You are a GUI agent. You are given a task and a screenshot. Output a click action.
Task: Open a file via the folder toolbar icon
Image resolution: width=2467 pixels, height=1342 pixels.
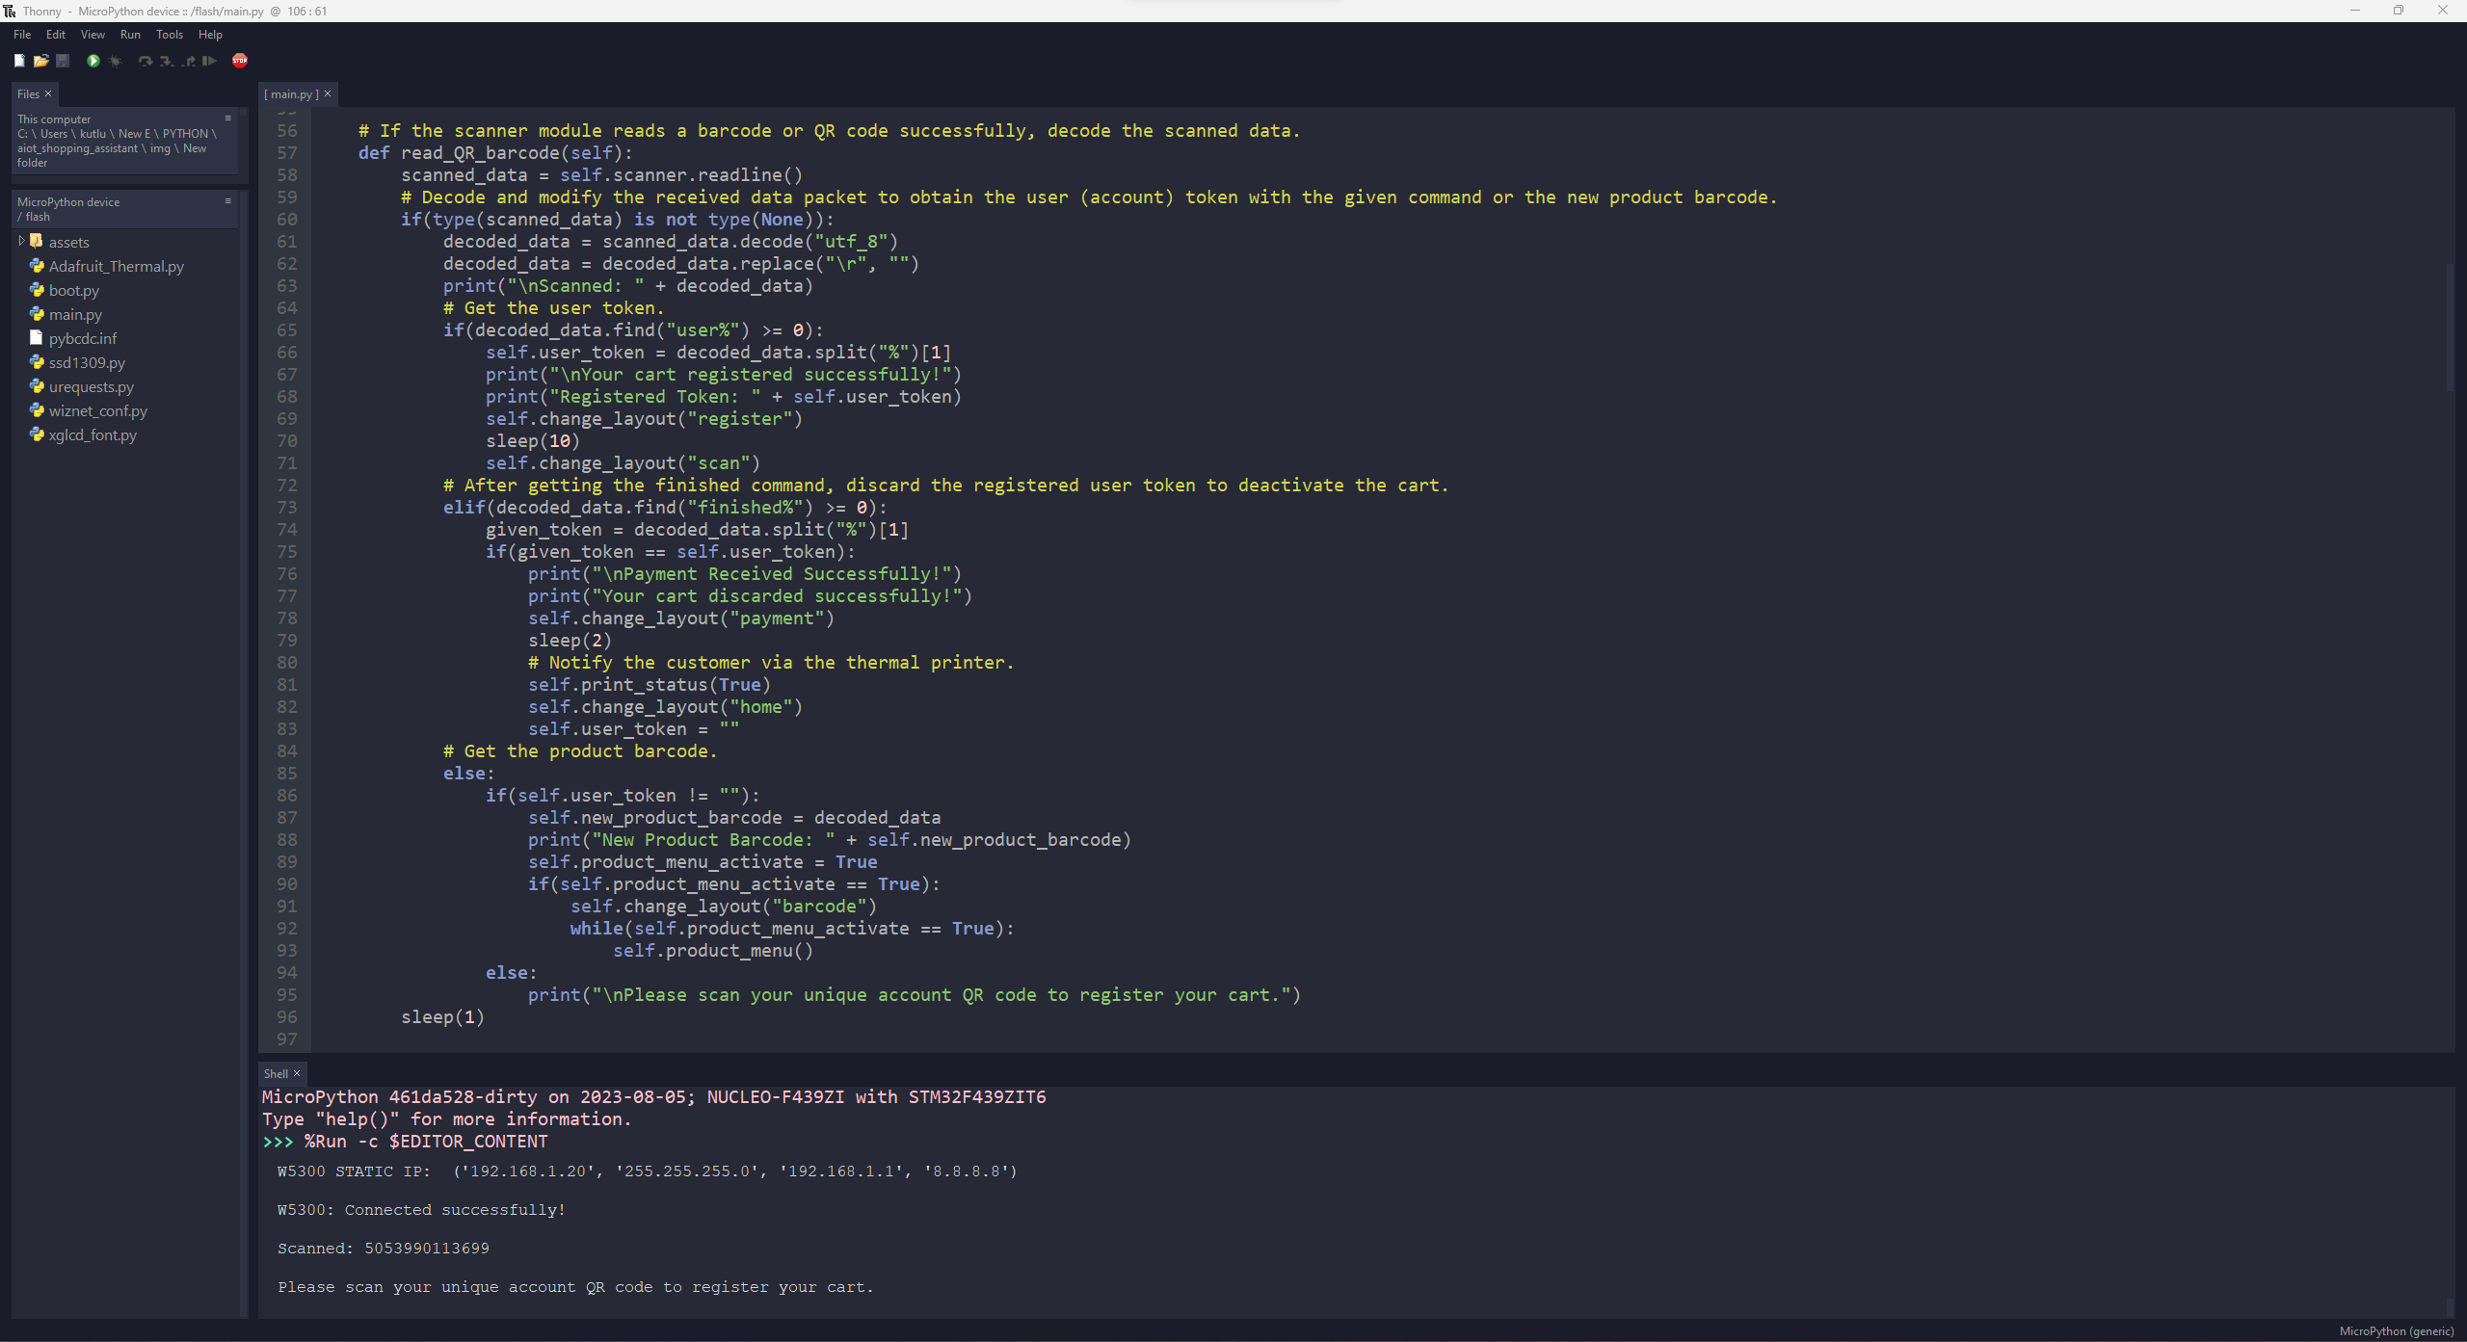[x=41, y=61]
